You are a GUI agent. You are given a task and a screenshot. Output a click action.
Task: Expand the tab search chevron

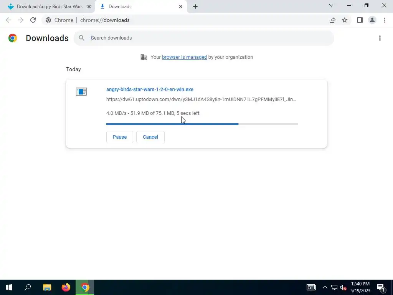click(331, 5)
